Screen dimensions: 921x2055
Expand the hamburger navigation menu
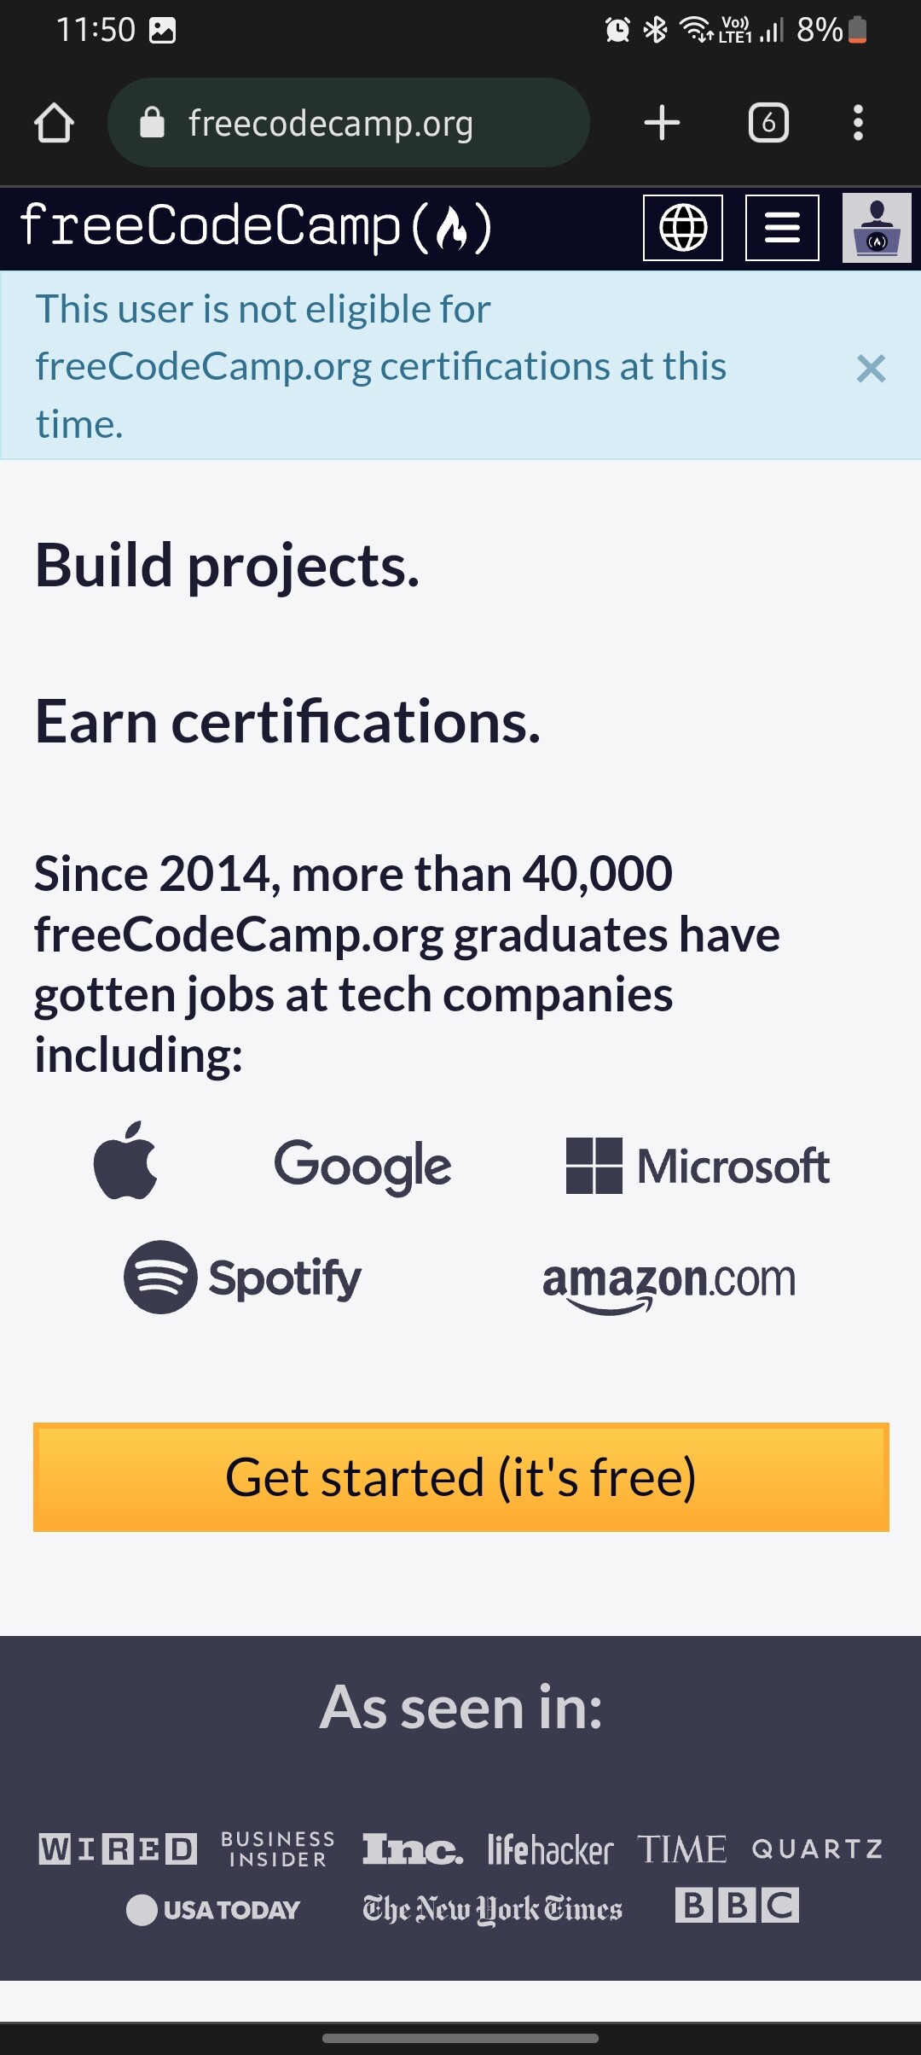point(782,228)
